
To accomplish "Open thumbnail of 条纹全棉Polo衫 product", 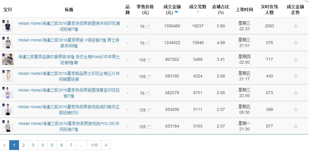I will tap(8, 59).
